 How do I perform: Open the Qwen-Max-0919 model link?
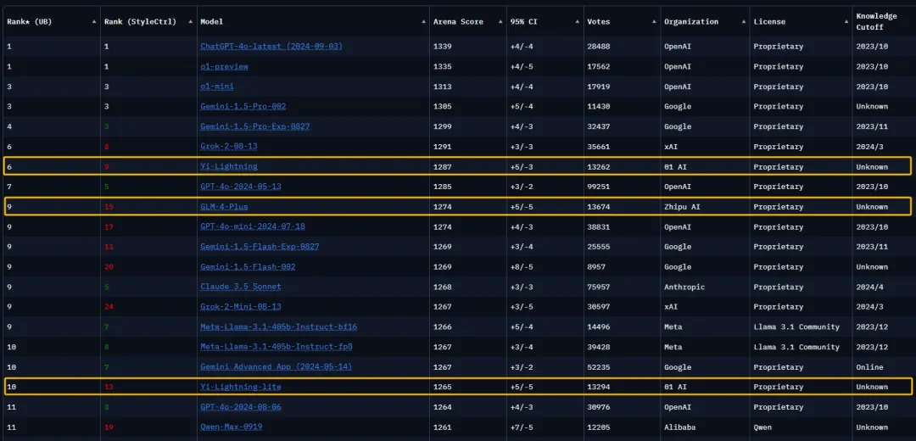232,427
